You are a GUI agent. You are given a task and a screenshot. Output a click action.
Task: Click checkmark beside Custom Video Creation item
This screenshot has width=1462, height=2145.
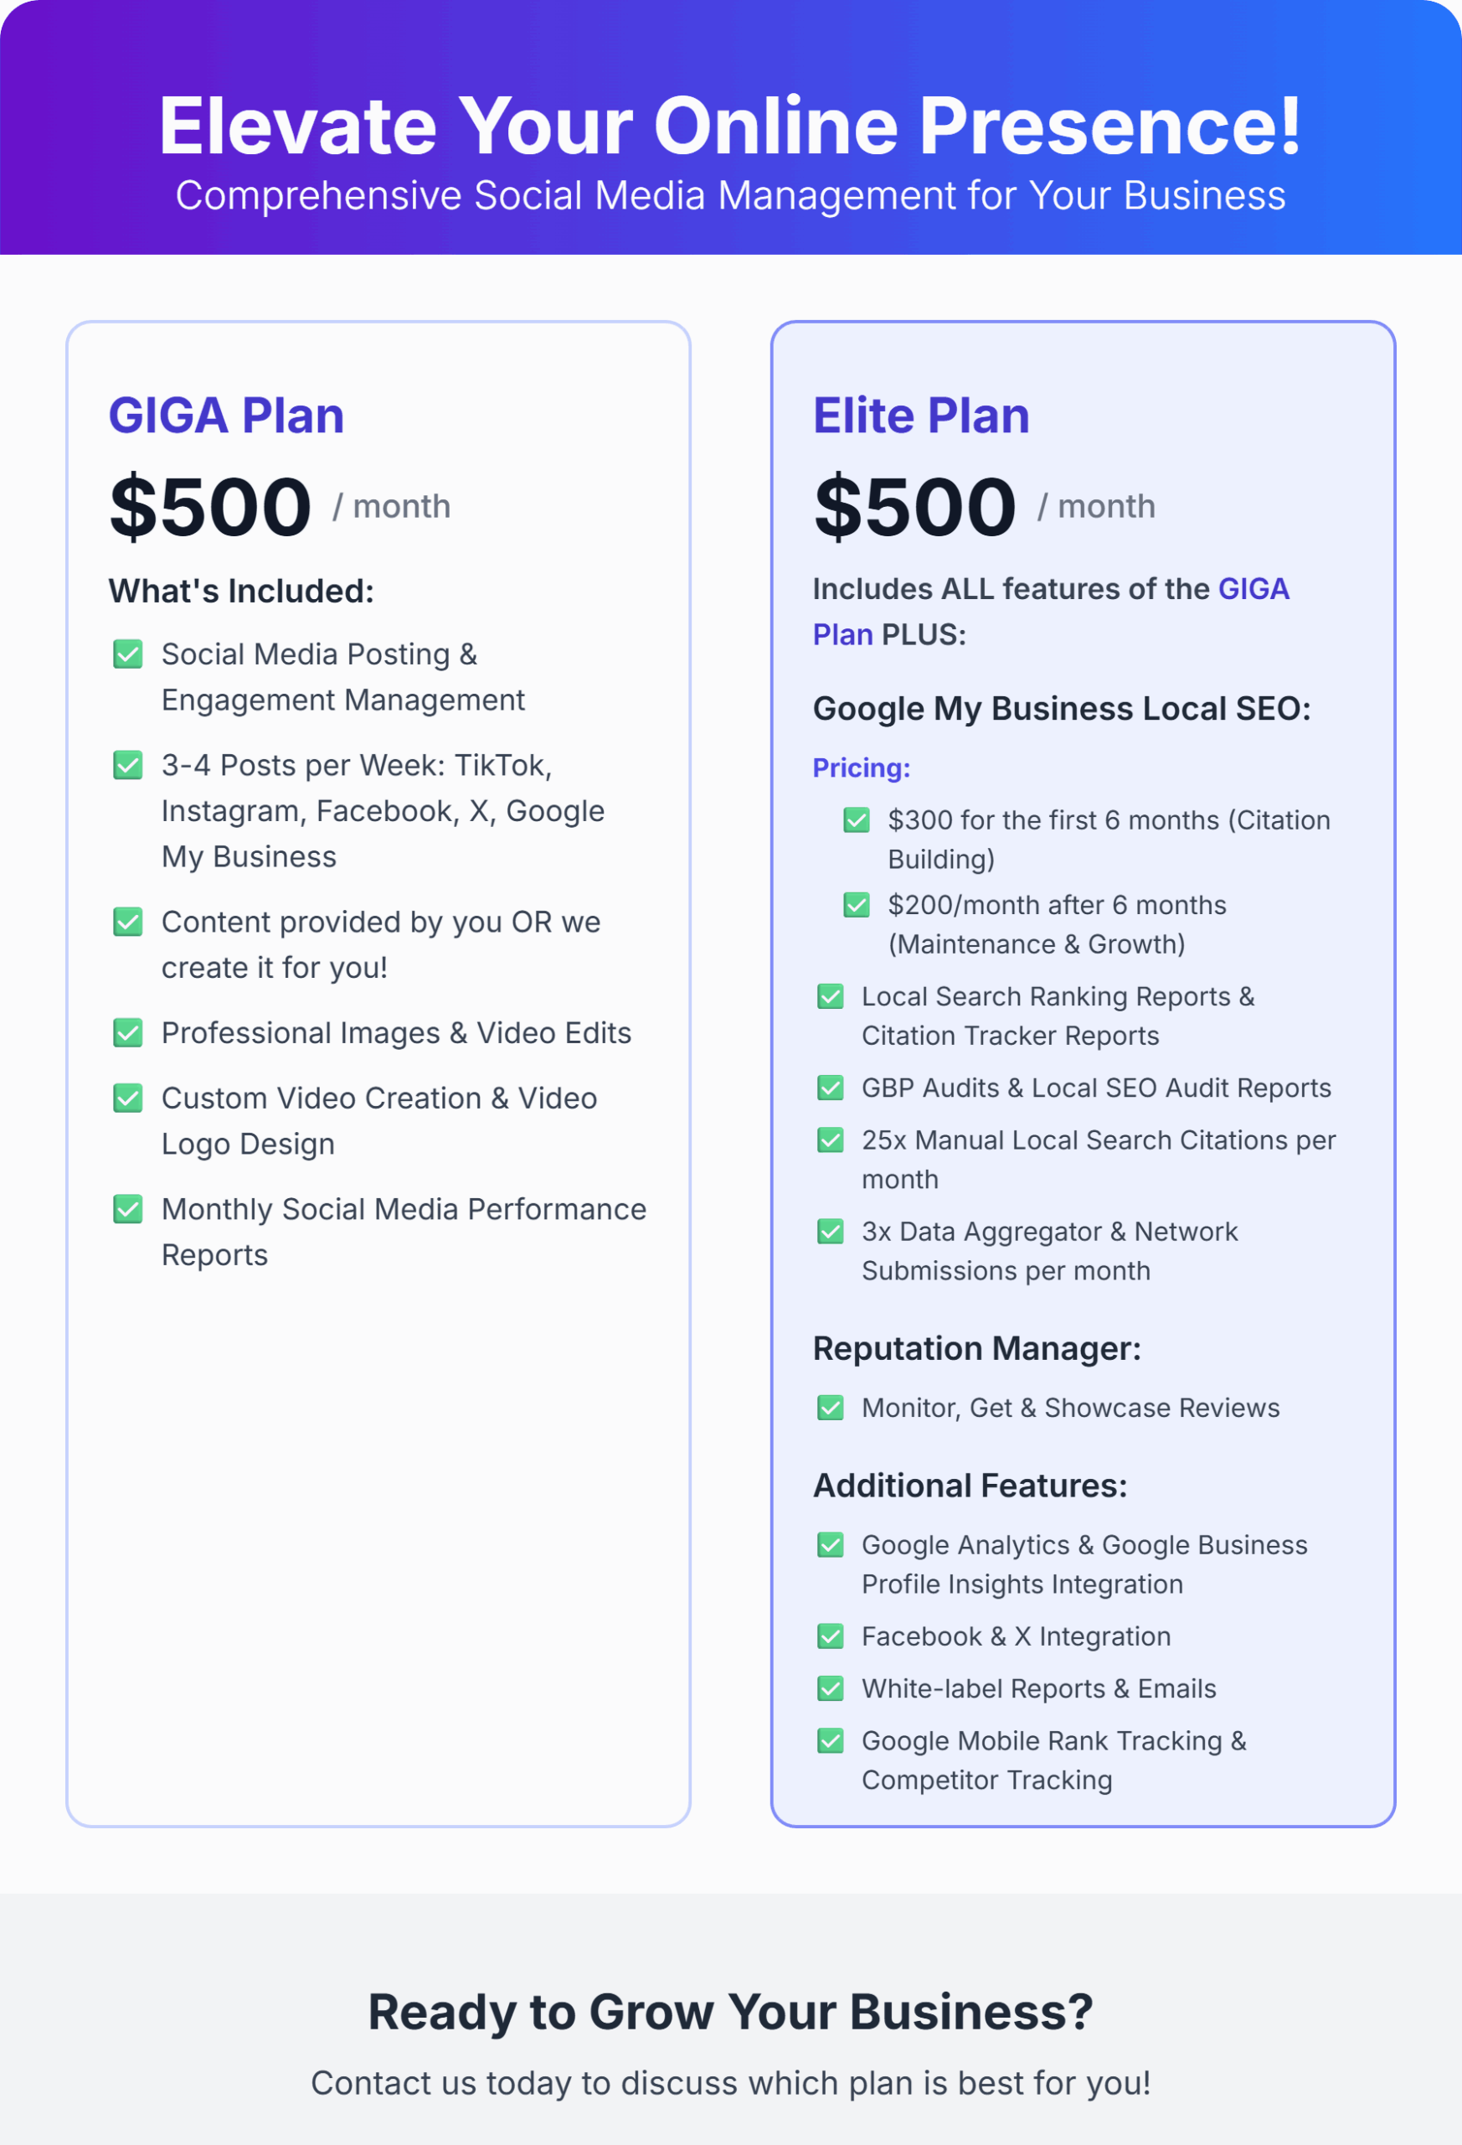[127, 1098]
